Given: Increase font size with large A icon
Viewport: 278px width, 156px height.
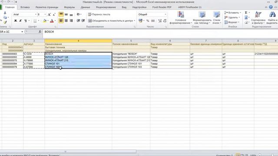Looking at the screenshot, I should [49, 14].
